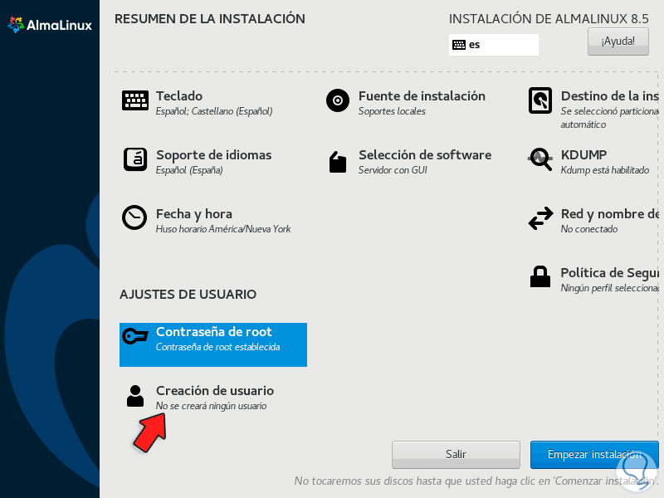Open the Selección de software package icon
The width and height of the screenshot is (664, 498).
click(338, 162)
